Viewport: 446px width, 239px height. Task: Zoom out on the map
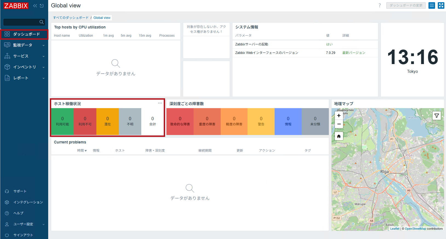pyautogui.click(x=339, y=124)
